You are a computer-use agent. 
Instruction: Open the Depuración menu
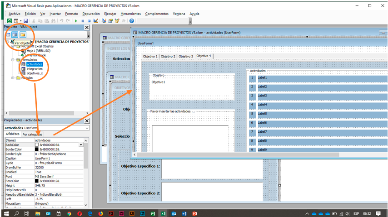pos(91,14)
